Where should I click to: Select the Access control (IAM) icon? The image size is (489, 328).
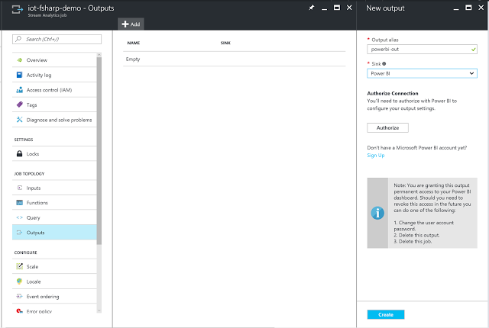click(19, 90)
